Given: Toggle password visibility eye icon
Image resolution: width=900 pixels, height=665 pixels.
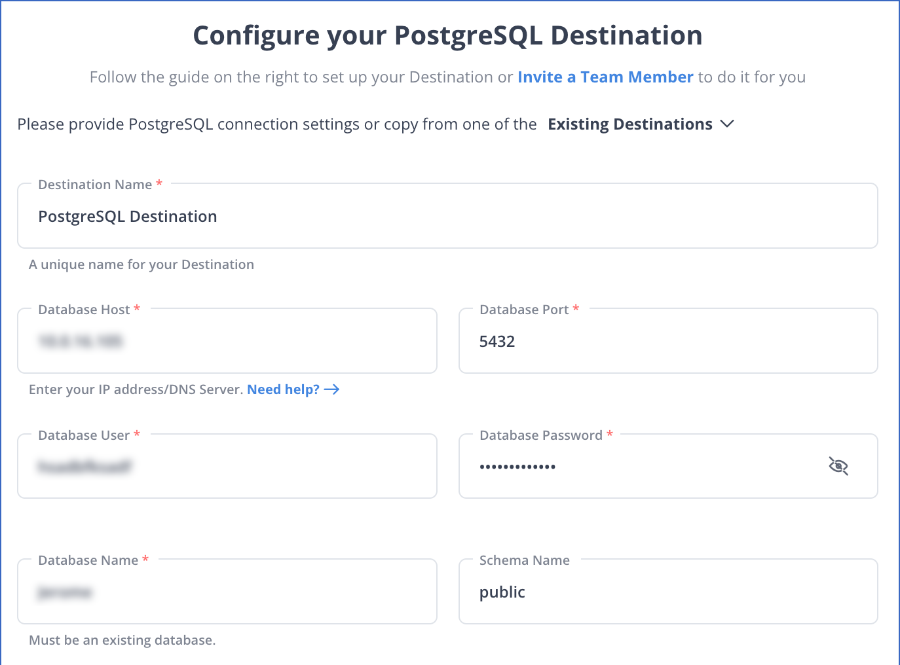Looking at the screenshot, I should 838,466.
